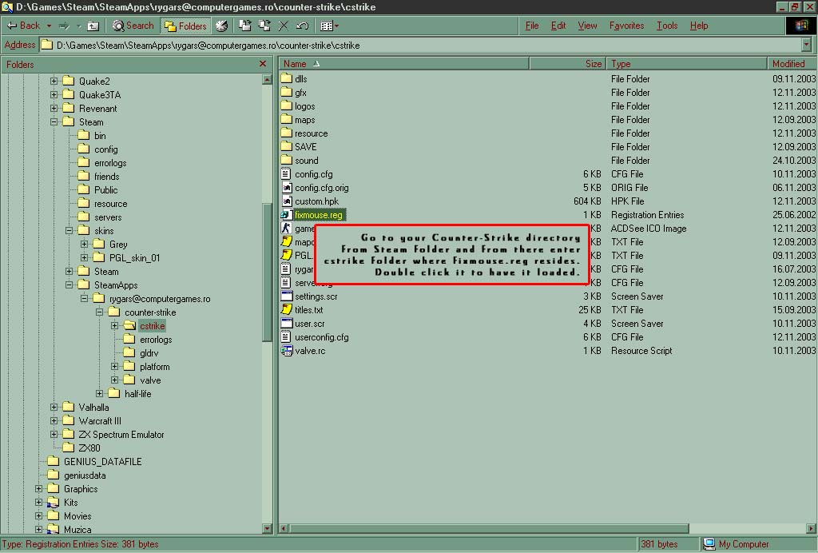The image size is (818, 553).
Task: Open the Search pane from the toolbar
Action: click(x=133, y=26)
